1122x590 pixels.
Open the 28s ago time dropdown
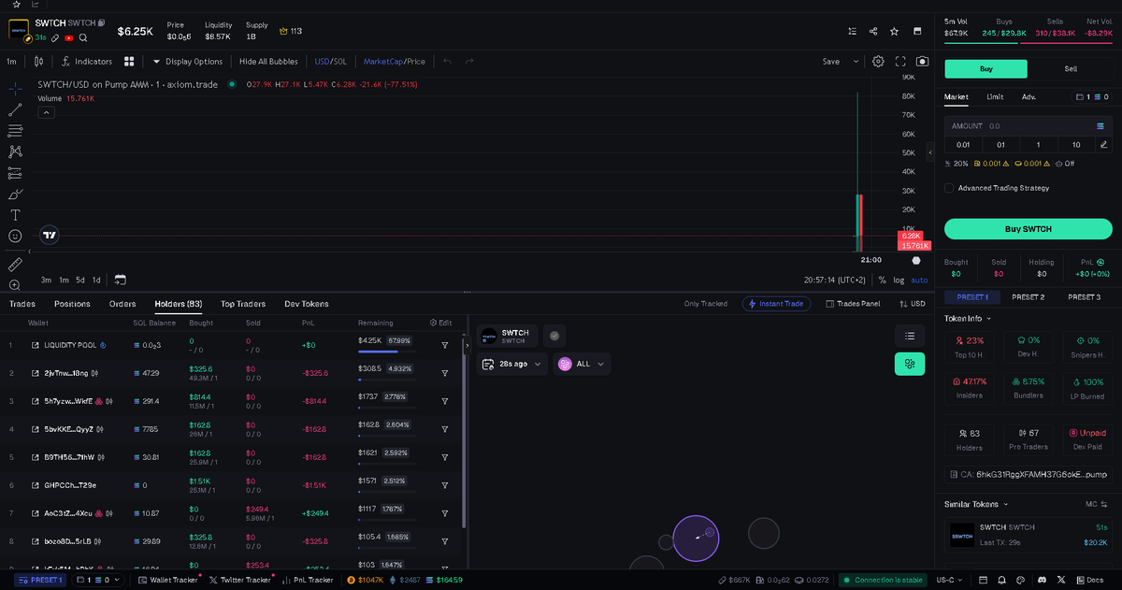coord(513,364)
